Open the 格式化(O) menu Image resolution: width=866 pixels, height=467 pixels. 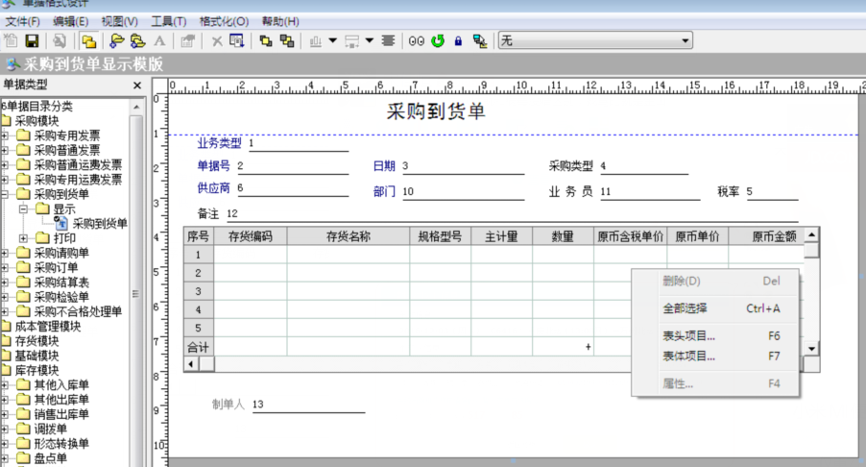[223, 21]
